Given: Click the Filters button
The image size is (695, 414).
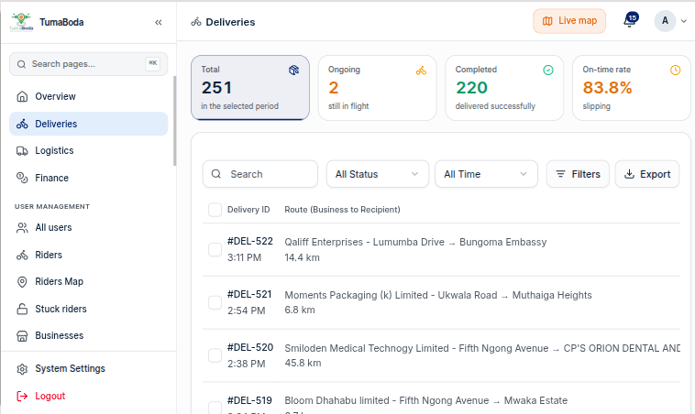Looking at the screenshot, I should pos(578,174).
